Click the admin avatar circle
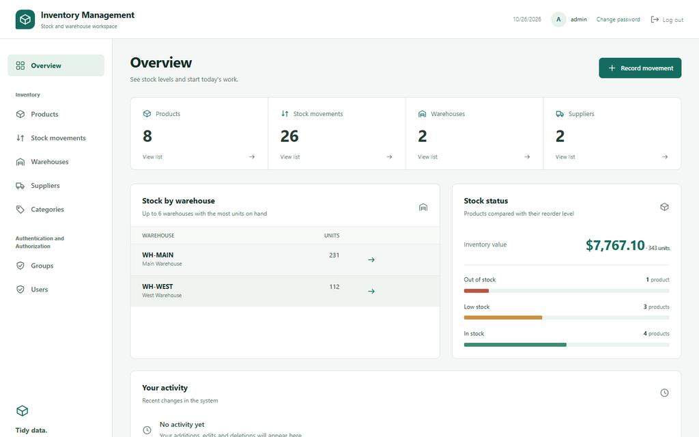Viewport: 699px width, 437px height. [558, 20]
